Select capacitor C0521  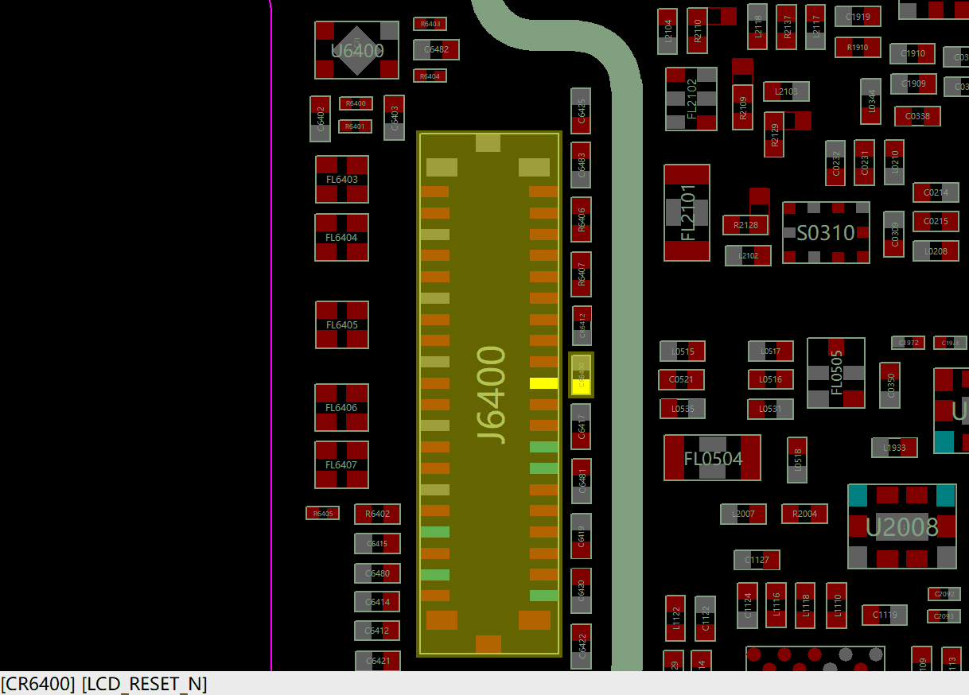(682, 380)
